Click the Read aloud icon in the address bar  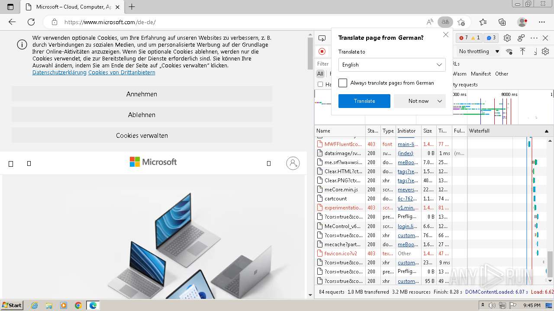tap(430, 22)
